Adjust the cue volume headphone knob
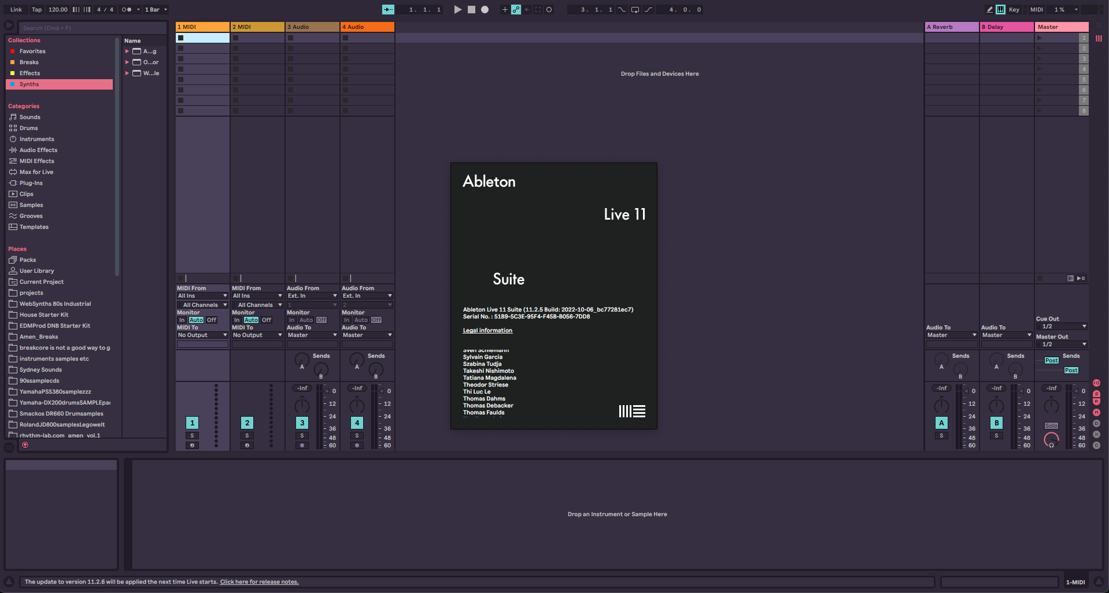The width and height of the screenshot is (1109, 593). click(x=1051, y=440)
